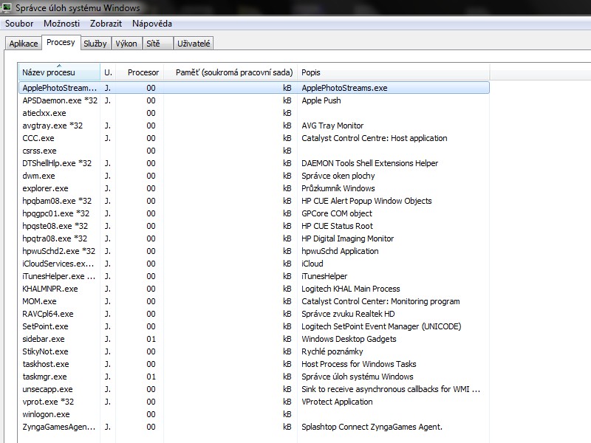Click the Průzkumník Windows description

(x=338, y=188)
